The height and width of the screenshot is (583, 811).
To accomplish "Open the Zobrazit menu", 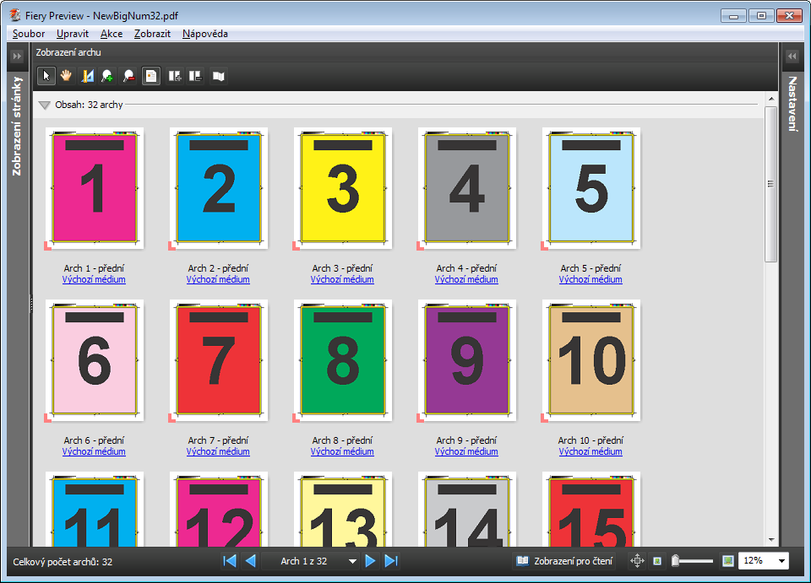I will [152, 34].
